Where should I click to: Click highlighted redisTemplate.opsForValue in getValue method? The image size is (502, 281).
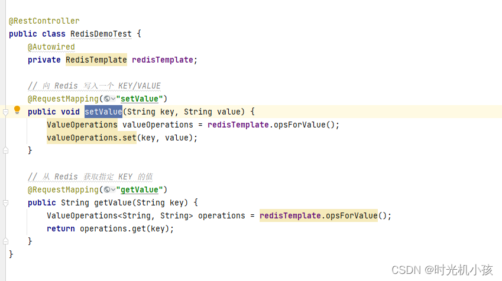point(319,216)
